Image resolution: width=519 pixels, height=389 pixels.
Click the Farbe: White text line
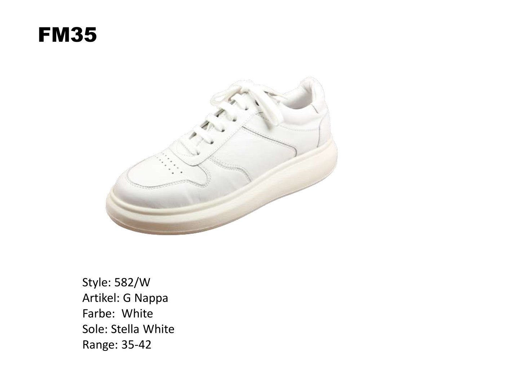[x=117, y=314]
